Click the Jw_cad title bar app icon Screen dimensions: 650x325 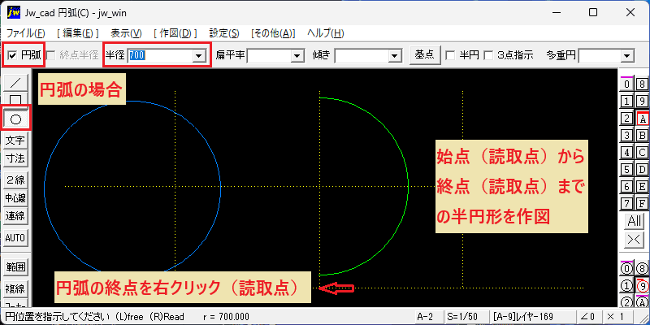coord(14,12)
